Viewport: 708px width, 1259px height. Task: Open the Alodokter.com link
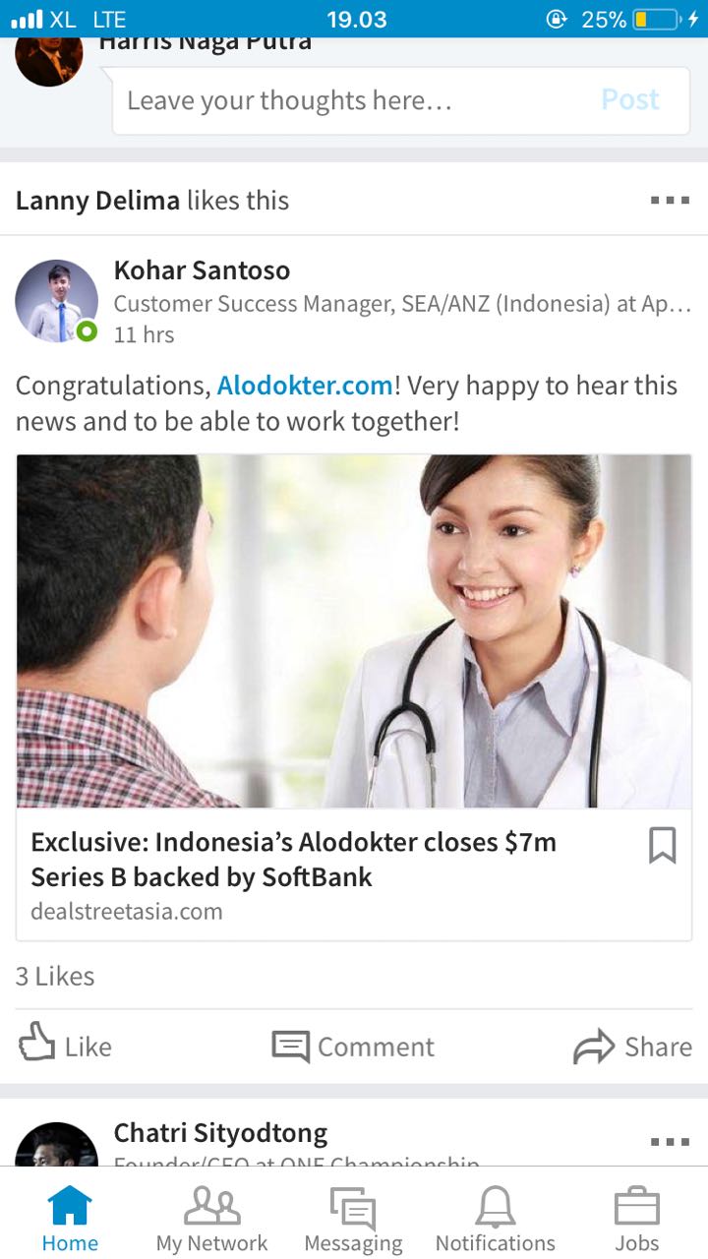[305, 386]
